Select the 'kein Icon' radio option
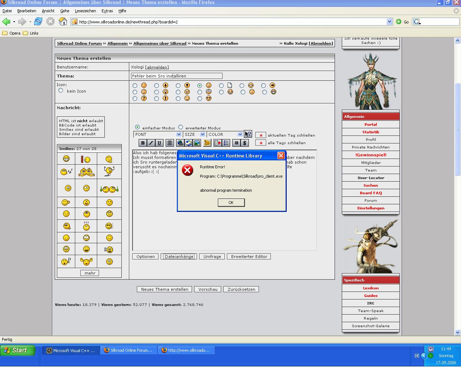This screenshot has width=461, height=369. click(61, 90)
